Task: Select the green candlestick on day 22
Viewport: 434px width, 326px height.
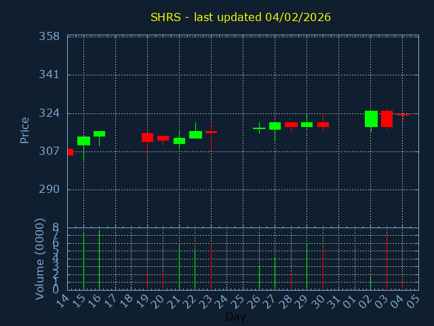Action: [195, 134]
